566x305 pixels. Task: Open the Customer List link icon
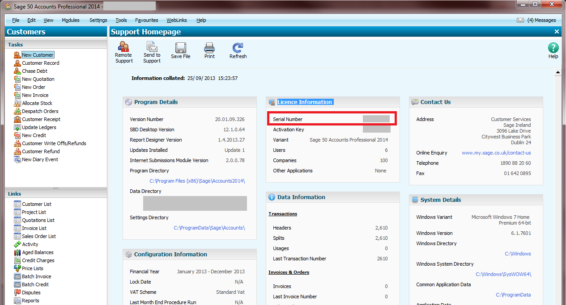(17, 204)
